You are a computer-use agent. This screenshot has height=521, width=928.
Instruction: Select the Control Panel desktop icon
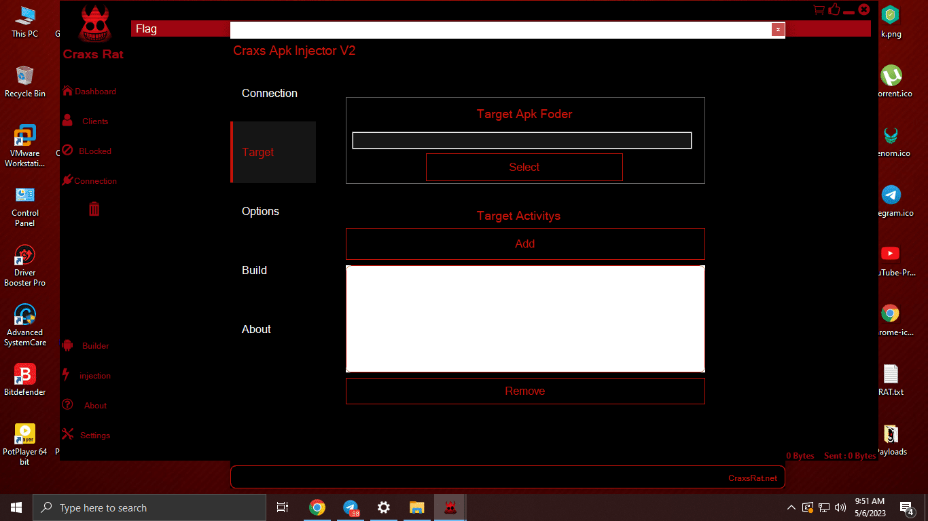click(x=25, y=206)
